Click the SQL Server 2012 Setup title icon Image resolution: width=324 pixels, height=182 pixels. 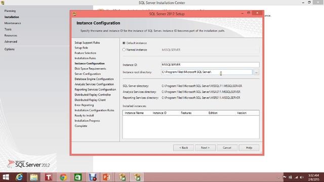(74, 14)
